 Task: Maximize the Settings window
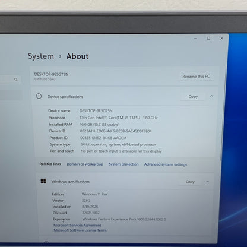point(208,38)
